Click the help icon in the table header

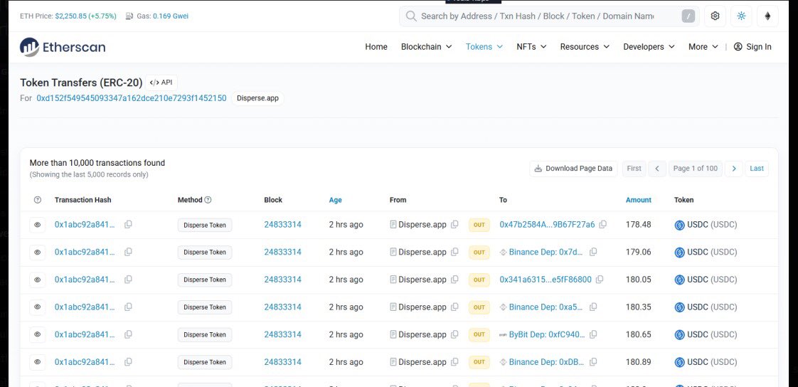coord(37,200)
